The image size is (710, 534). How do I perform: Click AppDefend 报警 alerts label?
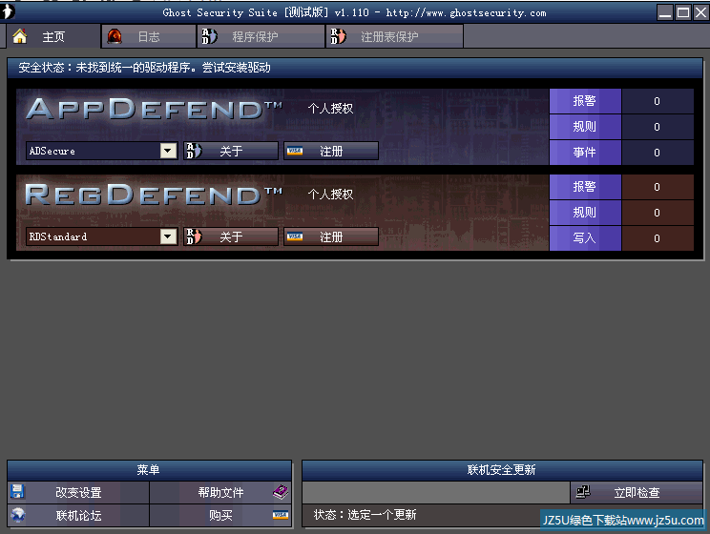point(585,101)
